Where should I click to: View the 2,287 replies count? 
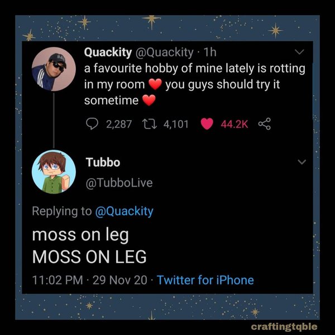(119, 124)
